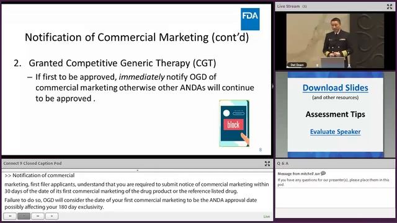The image size is (397, 223).
Task: Click the first (leftmost) caption pod control button
Action: pos(10,216)
